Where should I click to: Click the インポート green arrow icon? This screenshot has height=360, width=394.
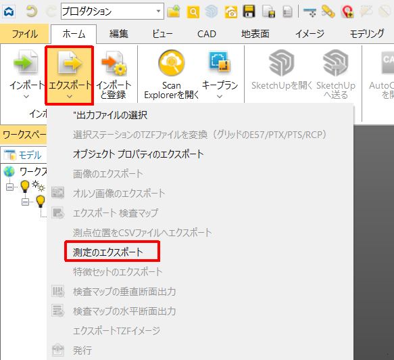coord(26,62)
